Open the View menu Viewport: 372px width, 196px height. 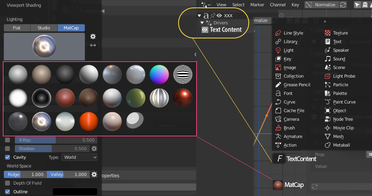[x=221, y=5]
